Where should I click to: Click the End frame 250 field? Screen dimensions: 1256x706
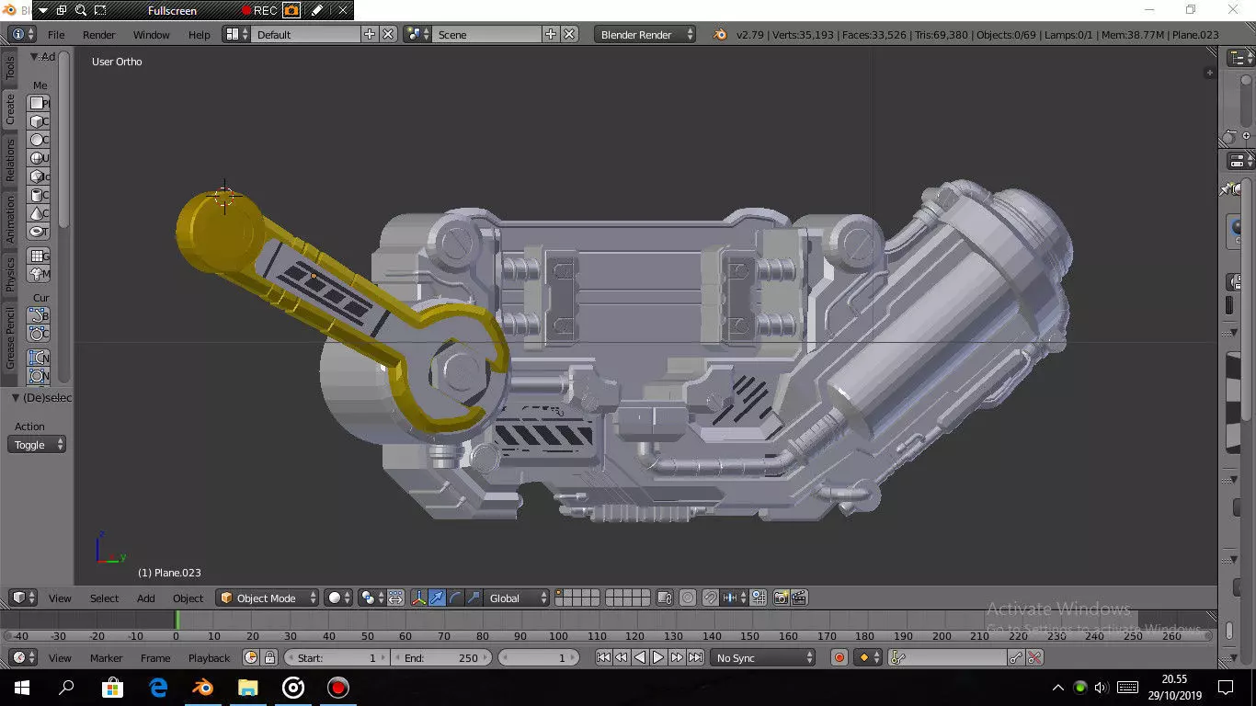tap(443, 657)
